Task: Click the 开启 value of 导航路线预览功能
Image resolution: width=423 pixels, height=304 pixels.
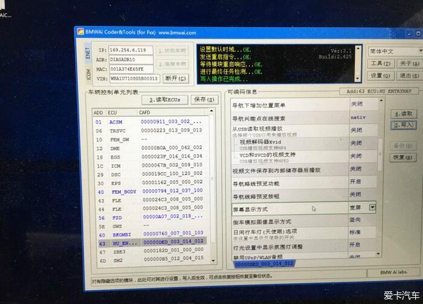Action: pyautogui.click(x=355, y=181)
